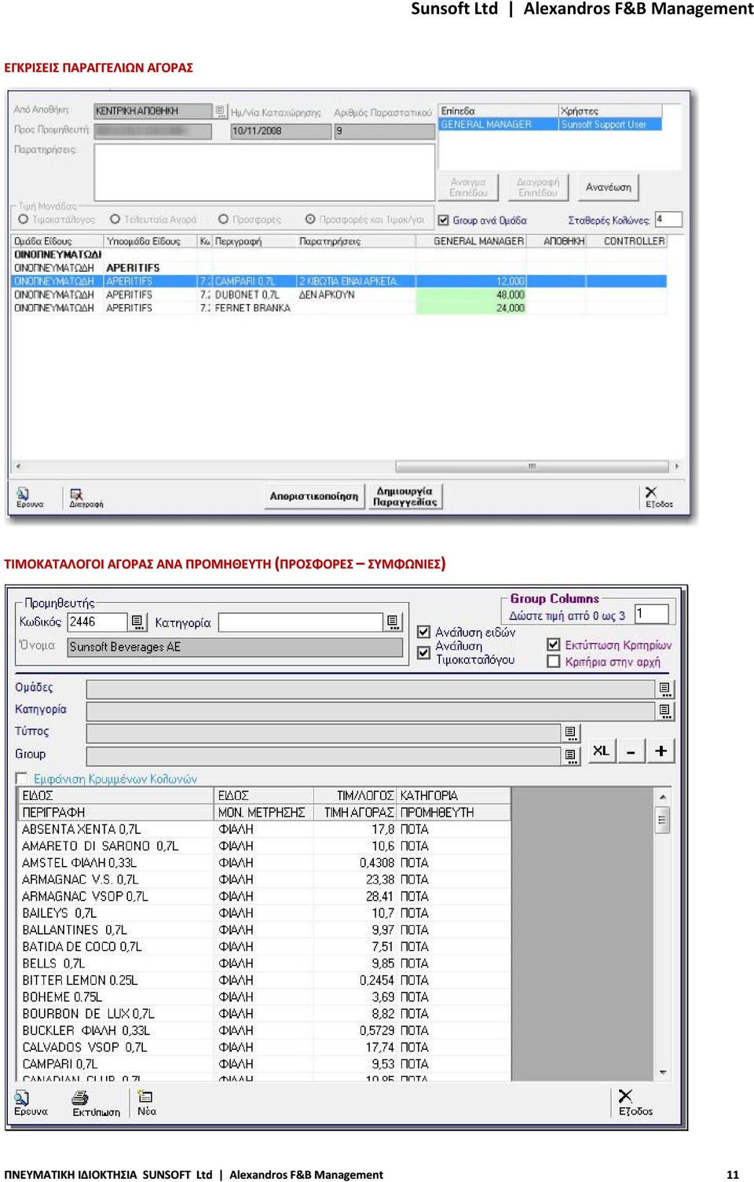Screen dimensions: 754x1182
Task: Click the Έξοδος exit icon in orders window
Action: pyautogui.click(x=659, y=497)
